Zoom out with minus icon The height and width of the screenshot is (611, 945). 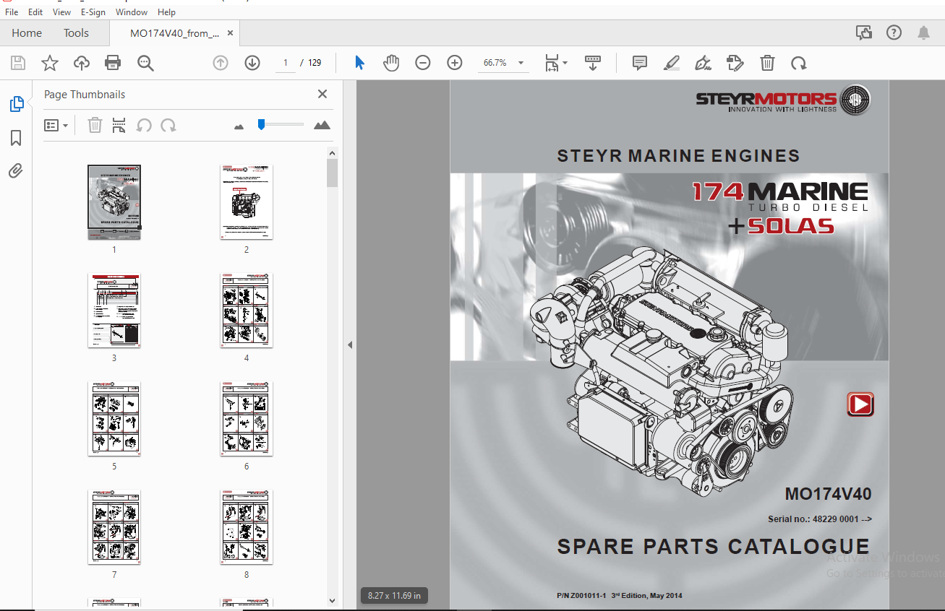point(423,63)
